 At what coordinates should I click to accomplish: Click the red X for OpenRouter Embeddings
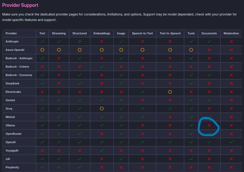point(101,134)
